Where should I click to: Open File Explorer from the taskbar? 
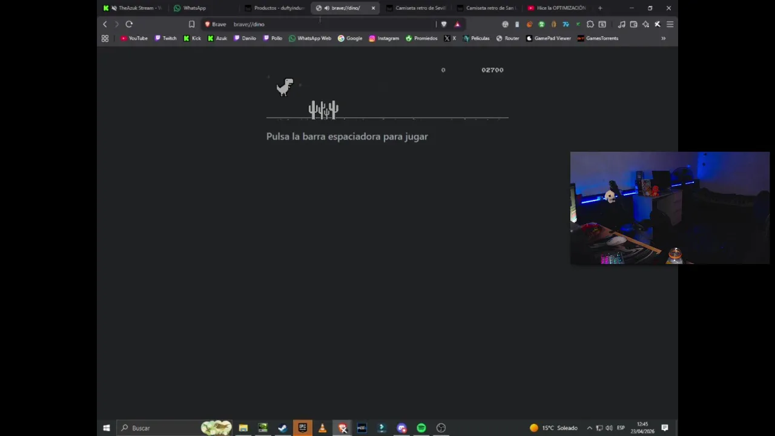click(243, 428)
